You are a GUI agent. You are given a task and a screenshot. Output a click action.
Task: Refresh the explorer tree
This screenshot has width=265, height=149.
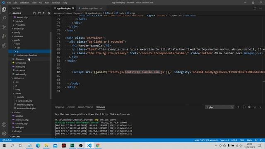tap(44, 13)
